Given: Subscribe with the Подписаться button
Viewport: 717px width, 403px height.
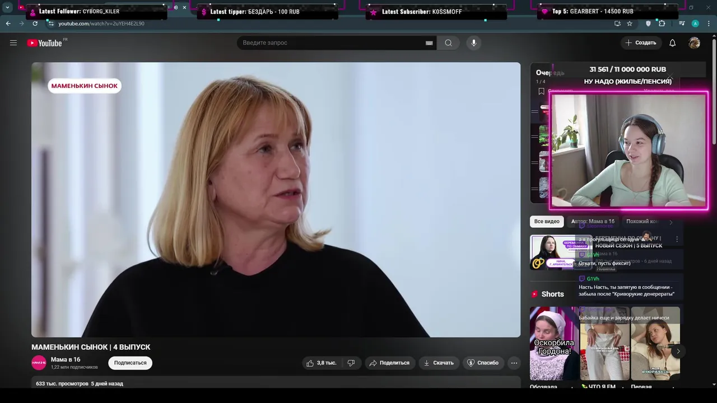Looking at the screenshot, I should pyautogui.click(x=131, y=363).
